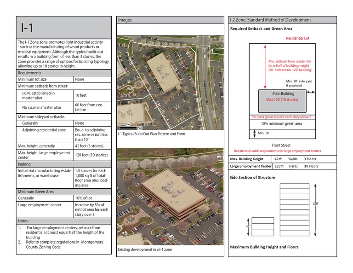
Task: Click the large I-1 zone title heading
Action: tap(27, 28)
